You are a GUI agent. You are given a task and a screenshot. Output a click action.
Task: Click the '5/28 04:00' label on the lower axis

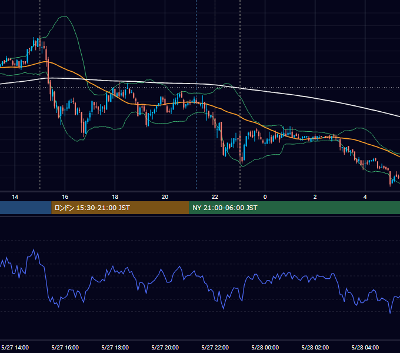pos(365,347)
